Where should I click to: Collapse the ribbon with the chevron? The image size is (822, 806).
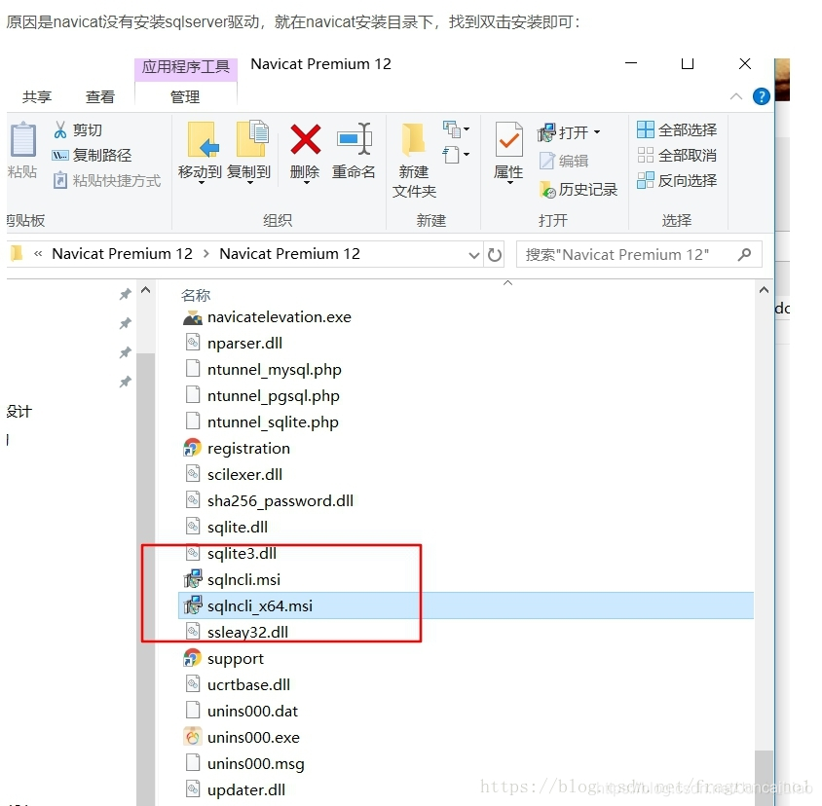(x=736, y=96)
